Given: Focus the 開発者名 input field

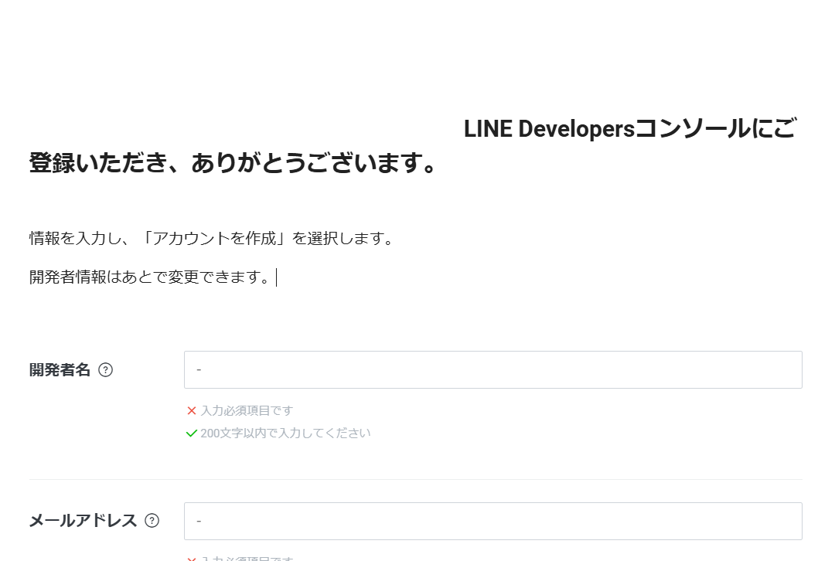Looking at the screenshot, I should pyautogui.click(x=493, y=369).
